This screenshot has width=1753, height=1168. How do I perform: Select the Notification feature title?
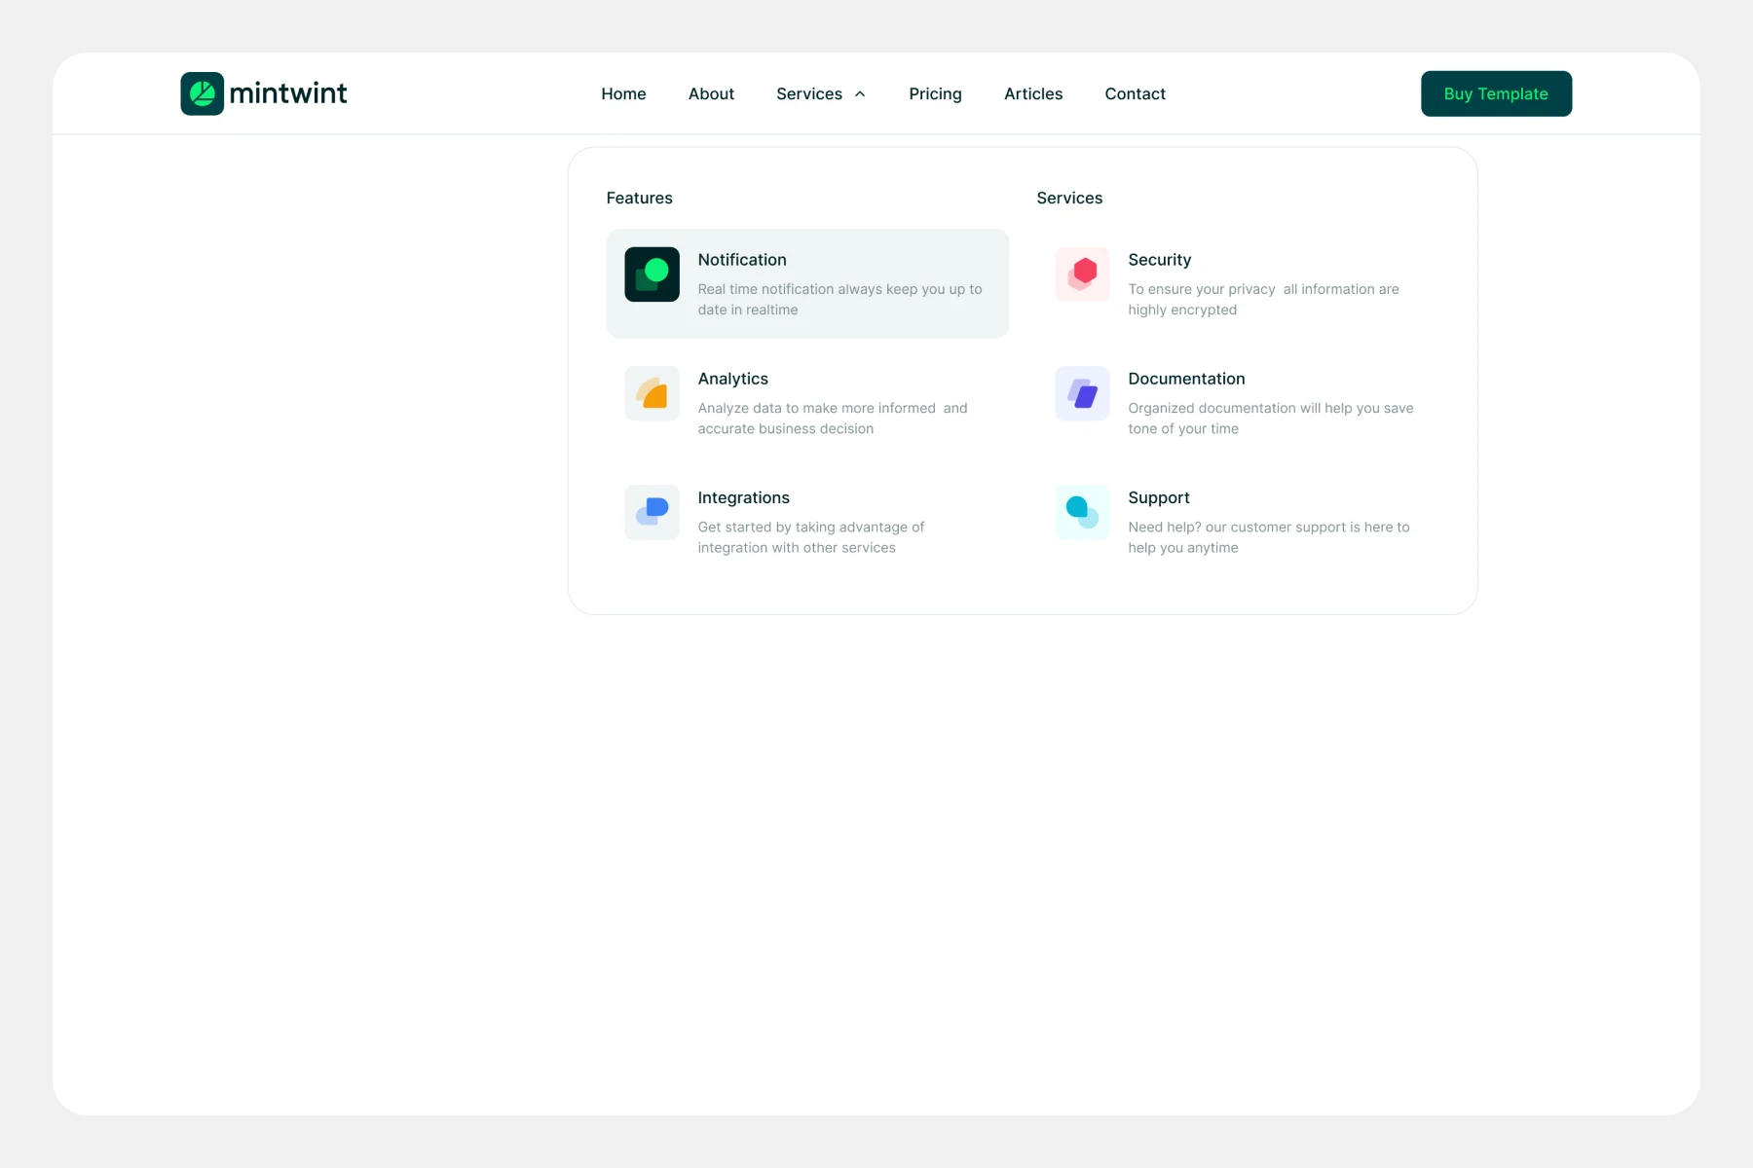[x=742, y=260]
